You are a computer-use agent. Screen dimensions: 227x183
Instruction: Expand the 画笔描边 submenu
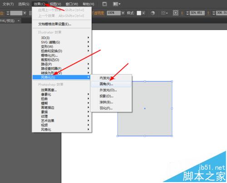[62, 107]
